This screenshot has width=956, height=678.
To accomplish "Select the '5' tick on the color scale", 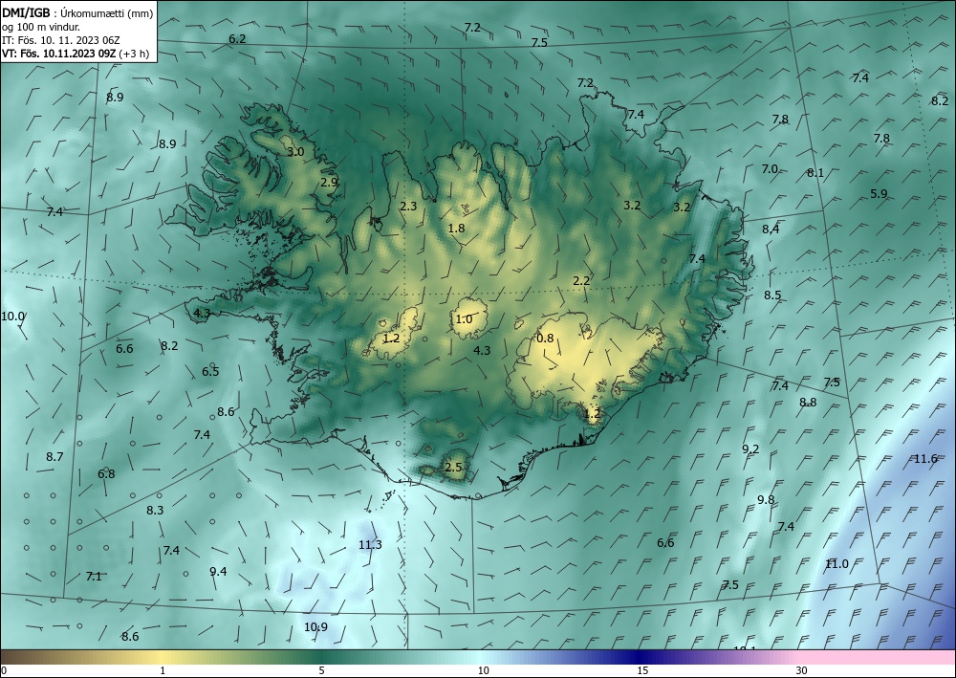I will (x=321, y=671).
